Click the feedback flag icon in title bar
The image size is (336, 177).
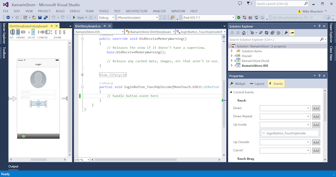click(x=248, y=3)
